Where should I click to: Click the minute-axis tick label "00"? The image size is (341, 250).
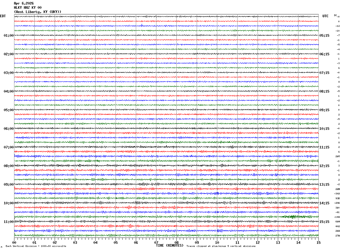[x=14, y=242]
